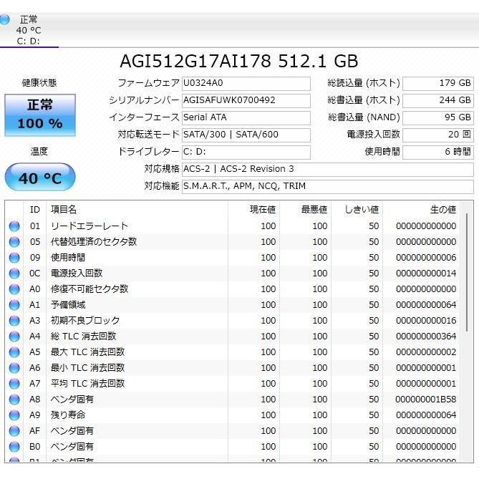Select the 平均 TLC 消去回数 attribute name
The width and height of the screenshot is (479, 479).
(x=87, y=384)
